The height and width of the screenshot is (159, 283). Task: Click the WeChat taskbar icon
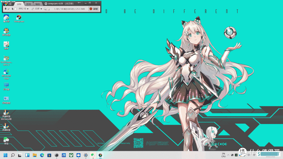93,155
